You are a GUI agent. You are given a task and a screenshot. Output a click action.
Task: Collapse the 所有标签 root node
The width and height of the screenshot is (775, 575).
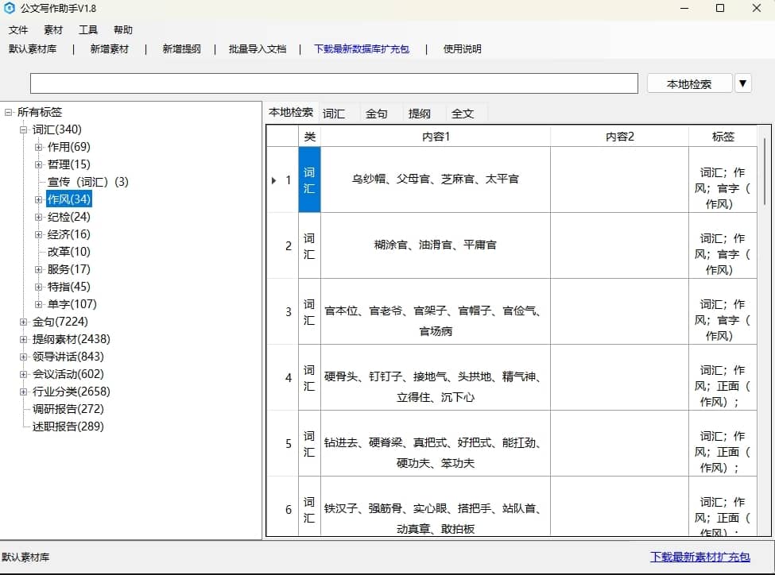click(x=9, y=113)
